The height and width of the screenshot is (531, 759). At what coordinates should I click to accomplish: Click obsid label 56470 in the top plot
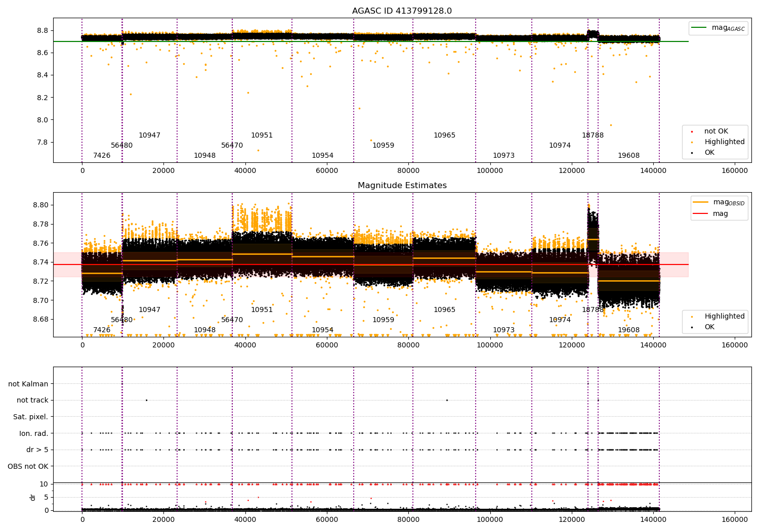(232, 145)
